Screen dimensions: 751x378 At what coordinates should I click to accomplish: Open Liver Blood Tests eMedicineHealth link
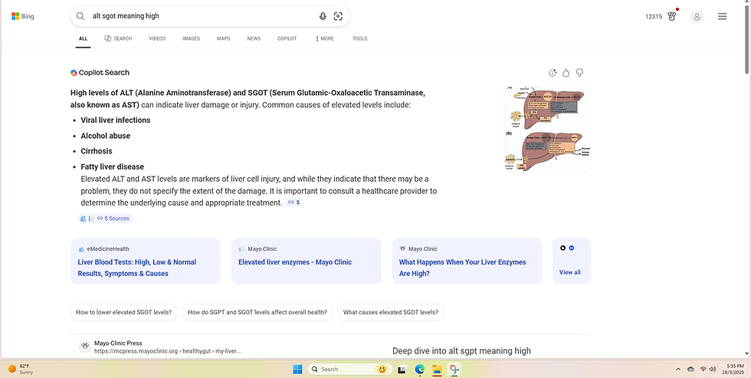137,268
